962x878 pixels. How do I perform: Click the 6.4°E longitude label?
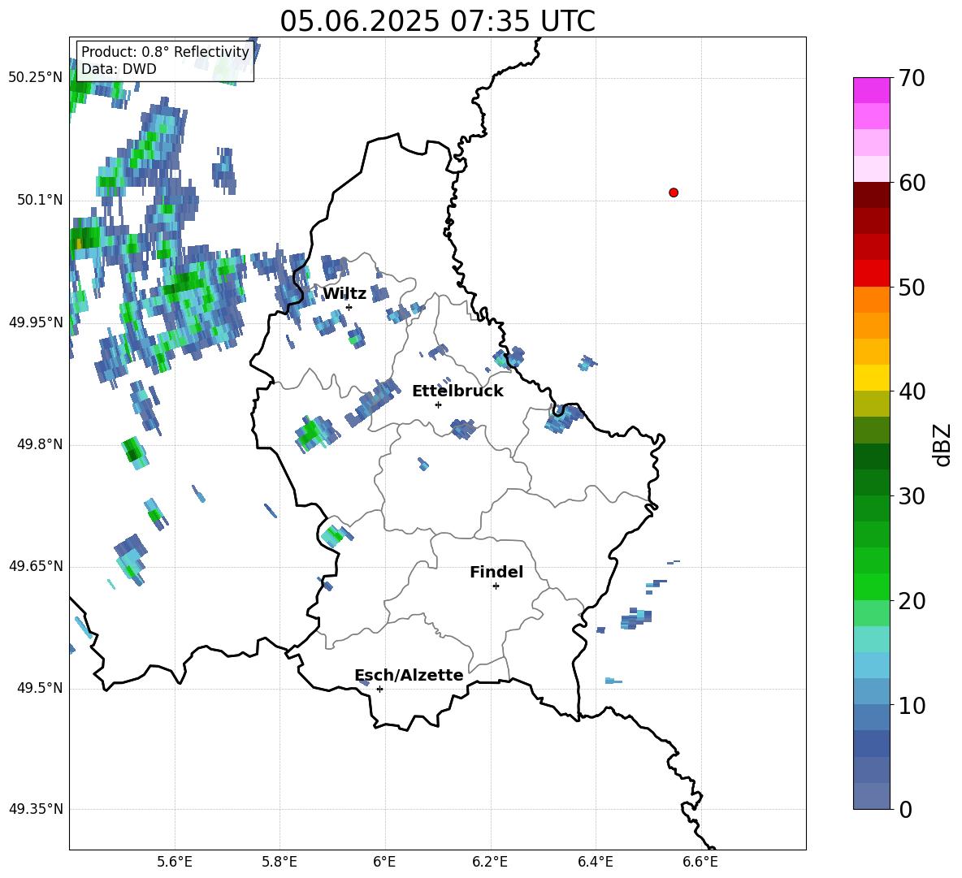click(595, 862)
